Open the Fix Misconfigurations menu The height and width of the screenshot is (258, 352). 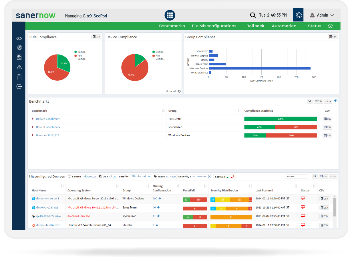click(214, 26)
